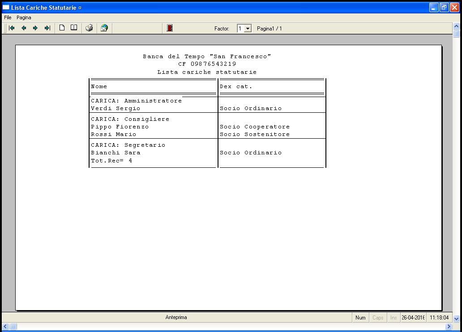
Task: Click the Dex cat. column header
Action: point(236,86)
